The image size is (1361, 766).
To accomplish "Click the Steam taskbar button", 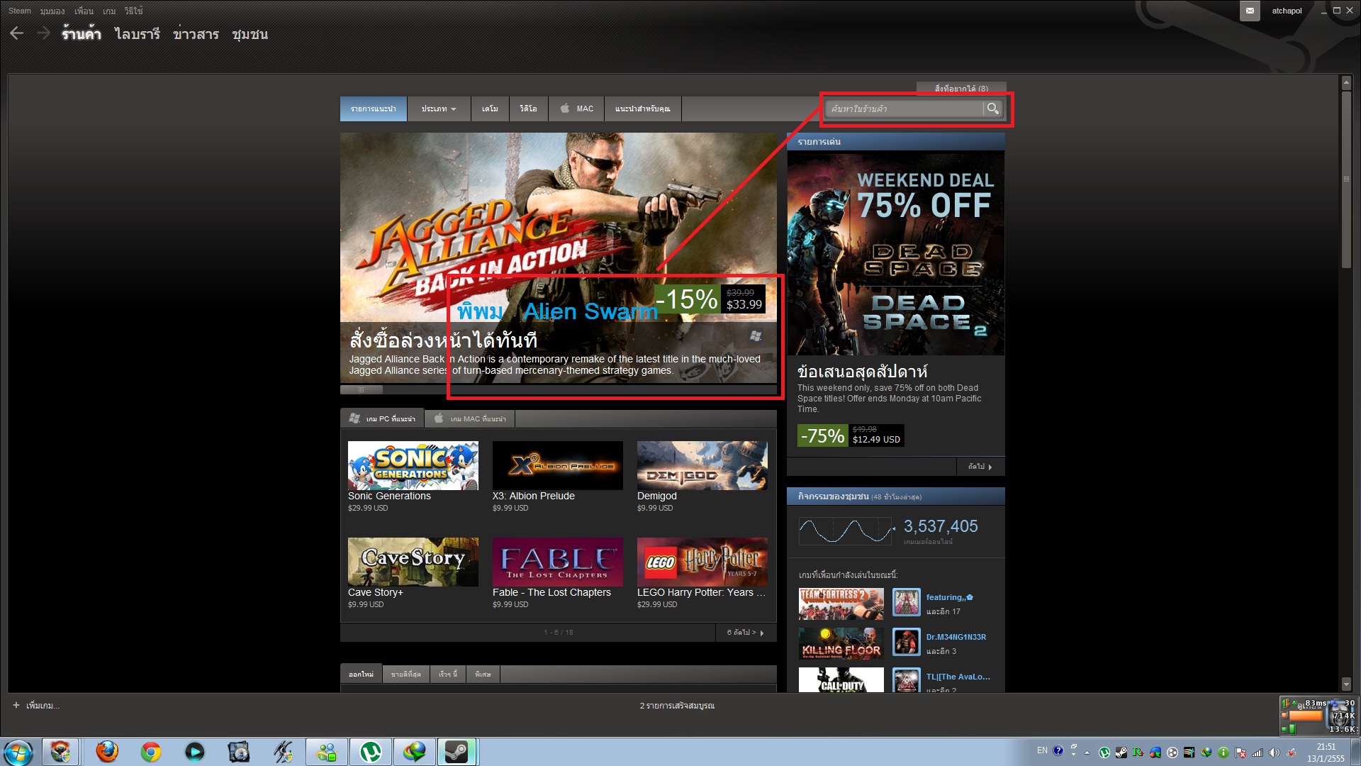I will tap(457, 752).
